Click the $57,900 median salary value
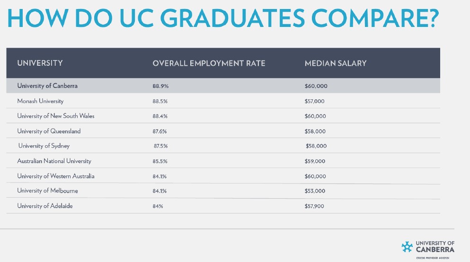470x262 pixels. tap(315, 206)
